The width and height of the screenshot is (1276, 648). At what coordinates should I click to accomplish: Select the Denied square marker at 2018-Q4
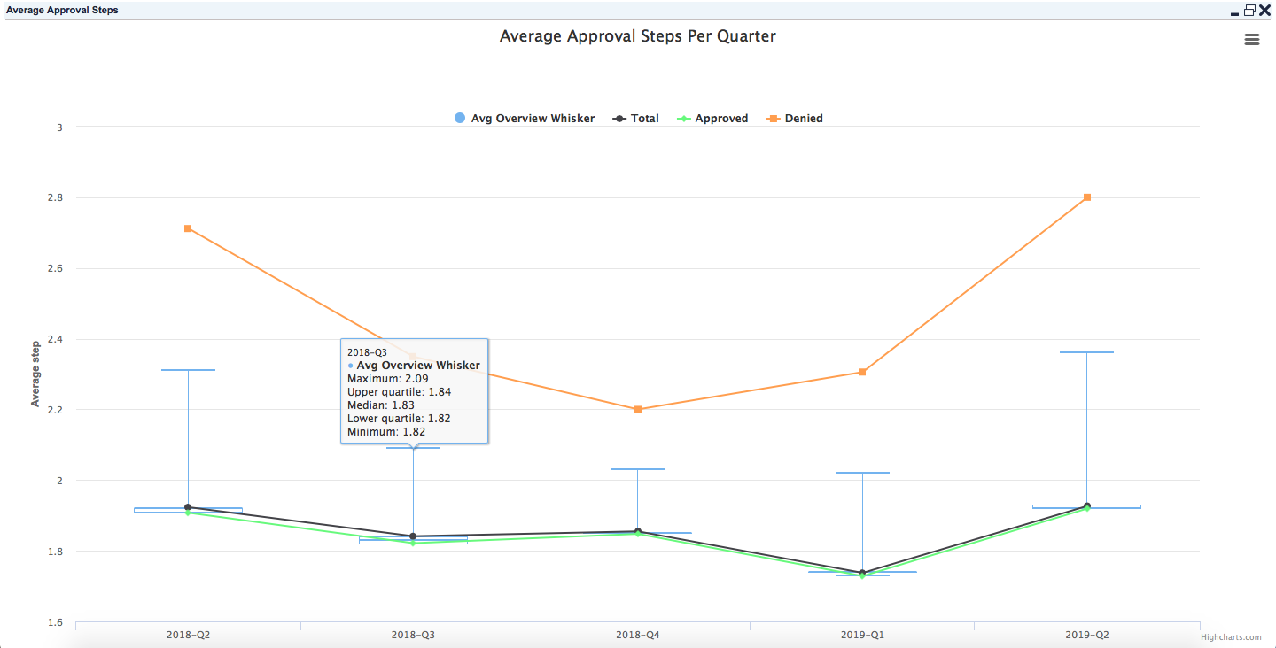pos(638,409)
